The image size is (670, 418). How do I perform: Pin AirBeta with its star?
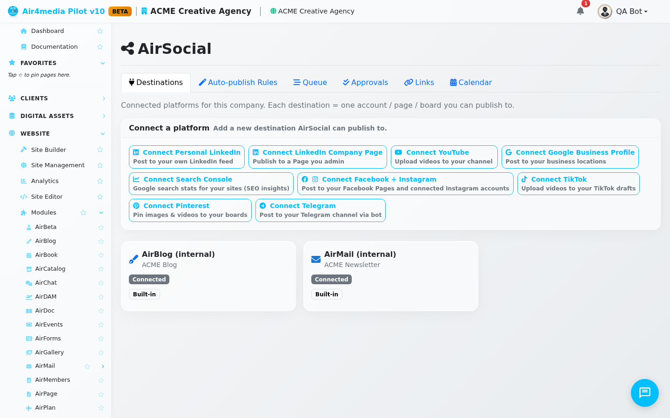[101, 228]
